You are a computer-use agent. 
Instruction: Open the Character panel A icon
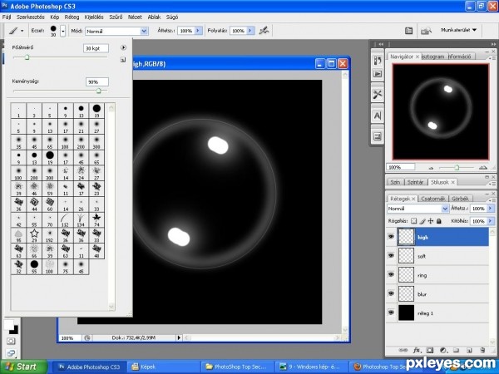378,116
